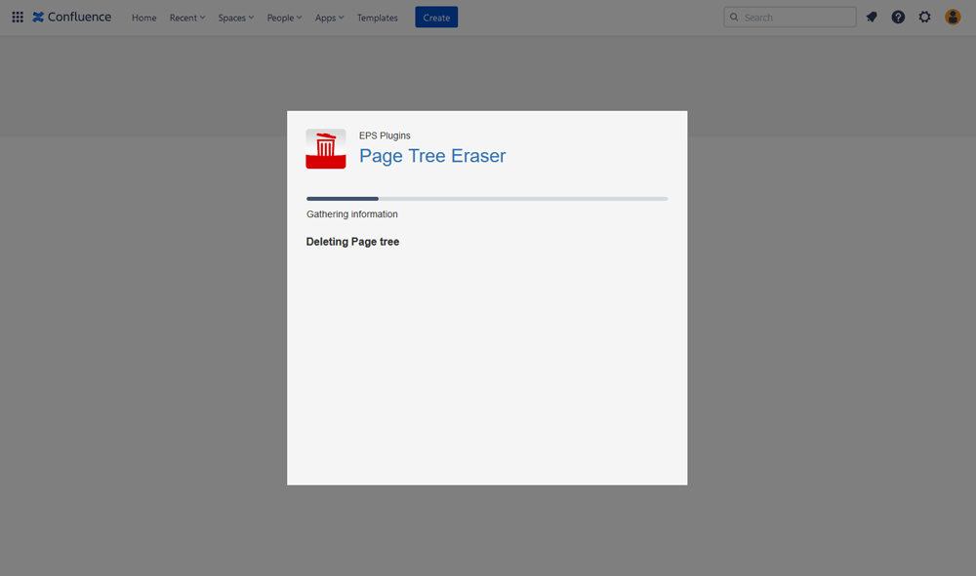Viewport: 976px width, 576px height.
Task: Click the 'EPS Plugins' vendor text
Action: point(385,135)
